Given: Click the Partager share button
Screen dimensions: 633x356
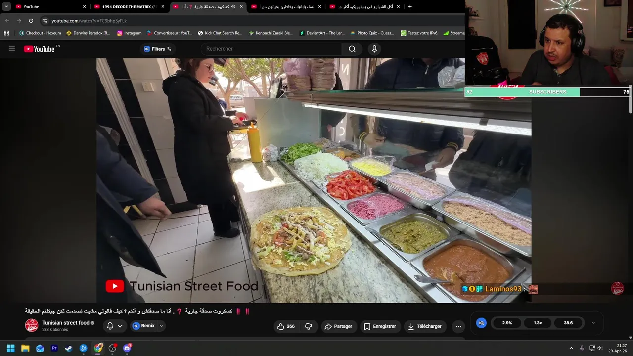Looking at the screenshot, I should click(x=338, y=326).
